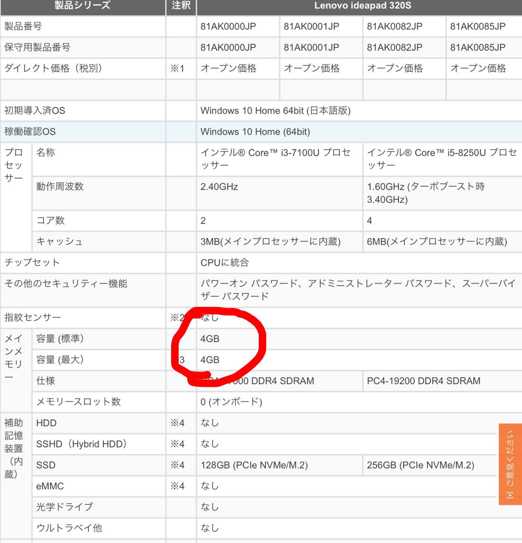Click the SSD row label
Image resolution: width=522 pixels, height=543 pixels.
[x=46, y=465]
